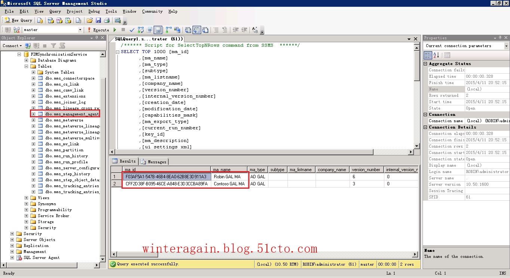510x278 pixels.
Task: Collapse the Tables folder
Action: (27, 66)
